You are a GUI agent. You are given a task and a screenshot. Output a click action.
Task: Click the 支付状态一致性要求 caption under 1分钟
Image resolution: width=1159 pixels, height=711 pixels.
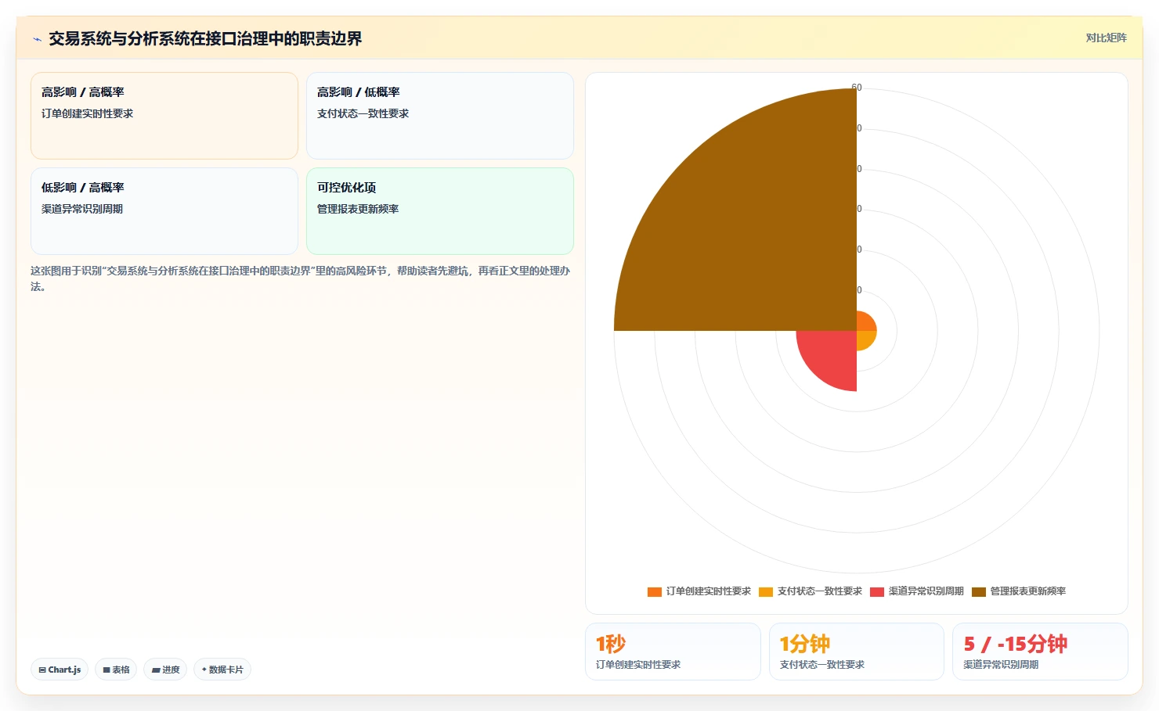[x=822, y=664]
